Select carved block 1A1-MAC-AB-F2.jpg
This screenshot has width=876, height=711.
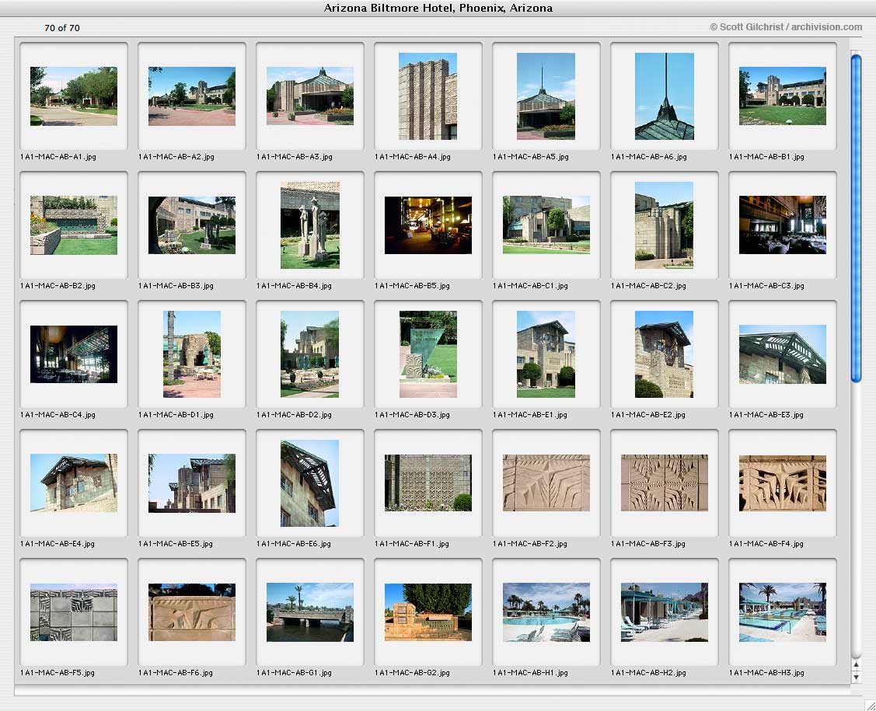point(546,483)
